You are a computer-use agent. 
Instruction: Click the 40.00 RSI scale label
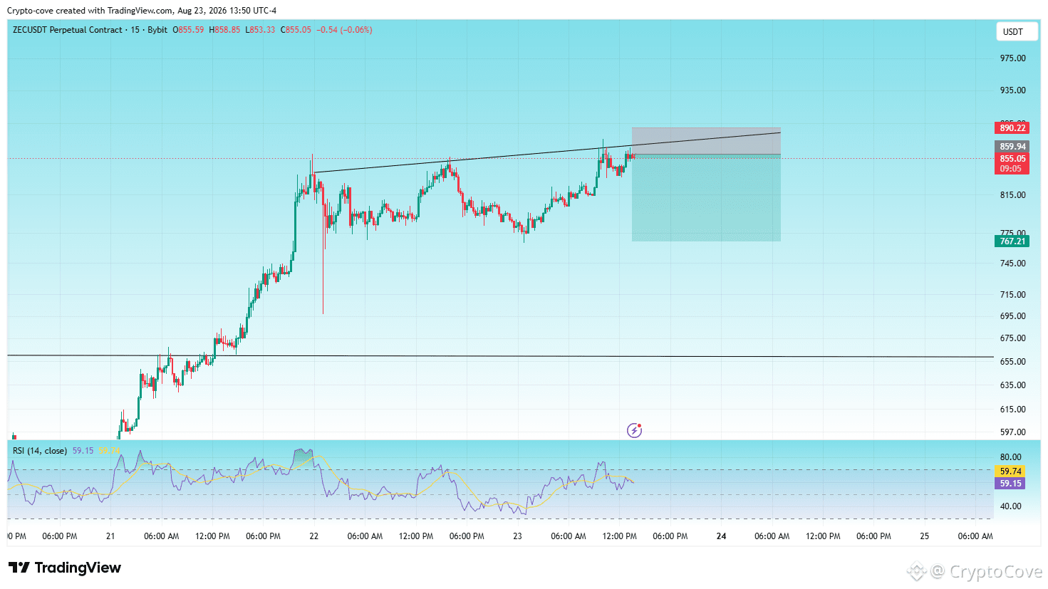[x=1011, y=506]
